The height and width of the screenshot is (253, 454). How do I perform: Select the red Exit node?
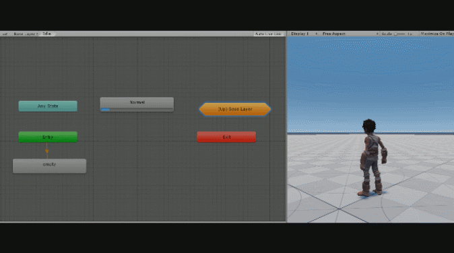(x=226, y=137)
